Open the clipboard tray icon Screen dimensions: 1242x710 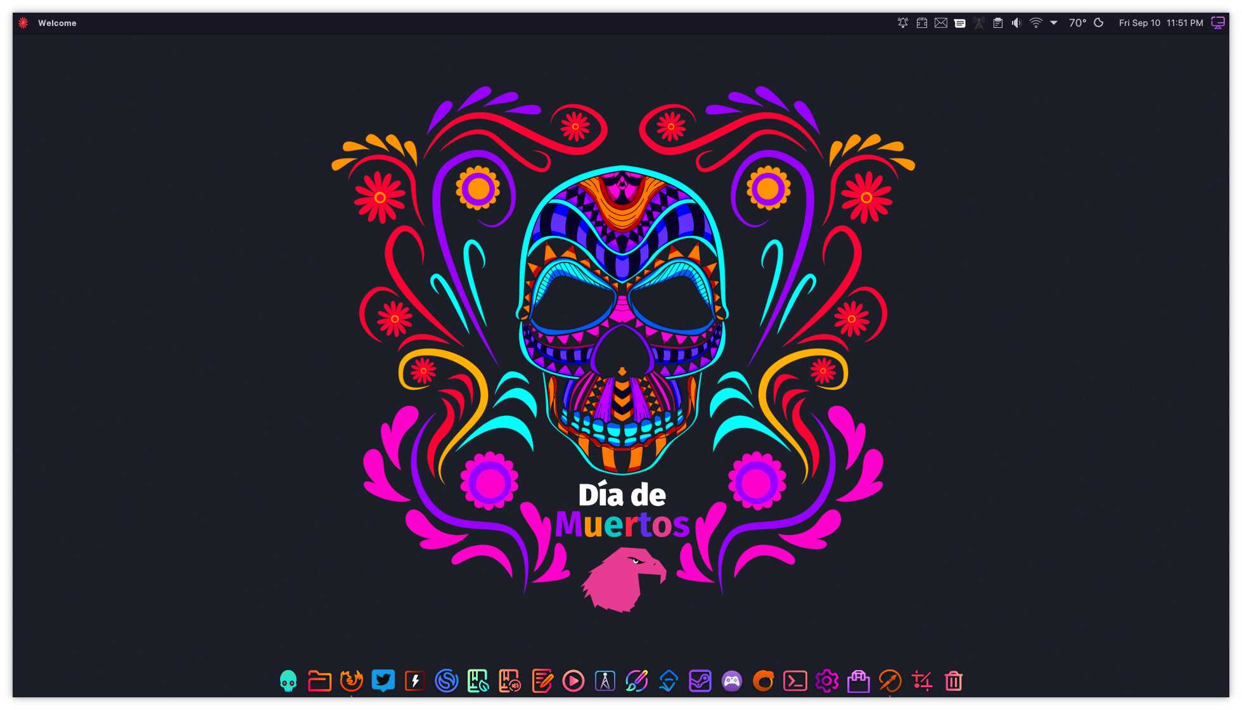998,23
